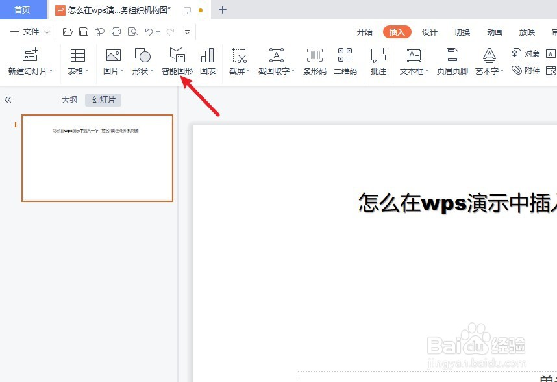The width and height of the screenshot is (557, 382).
Task: Expand the 形状 dropdown arrow
Action: point(152,71)
